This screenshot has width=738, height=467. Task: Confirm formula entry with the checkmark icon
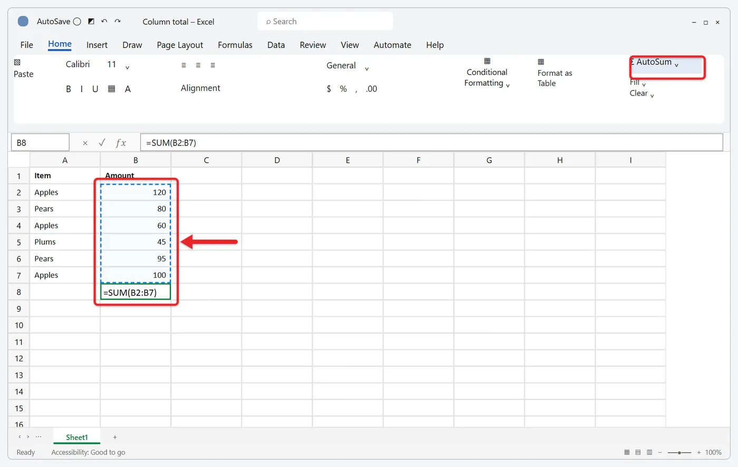[x=102, y=143]
